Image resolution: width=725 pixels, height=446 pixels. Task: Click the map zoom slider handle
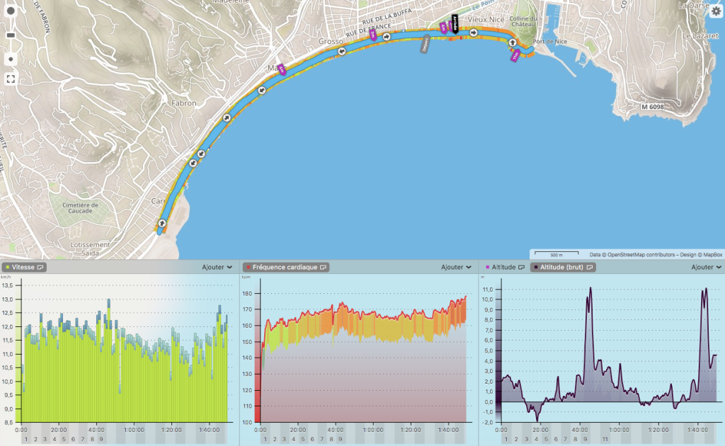[11, 35]
